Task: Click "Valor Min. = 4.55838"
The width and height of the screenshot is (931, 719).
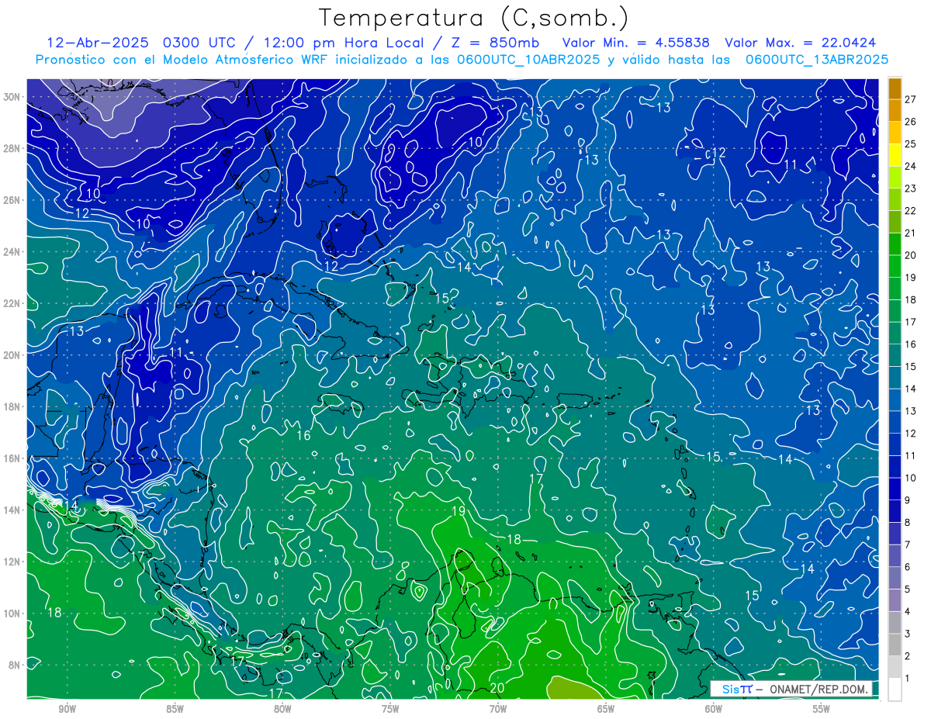Action: click(x=635, y=43)
